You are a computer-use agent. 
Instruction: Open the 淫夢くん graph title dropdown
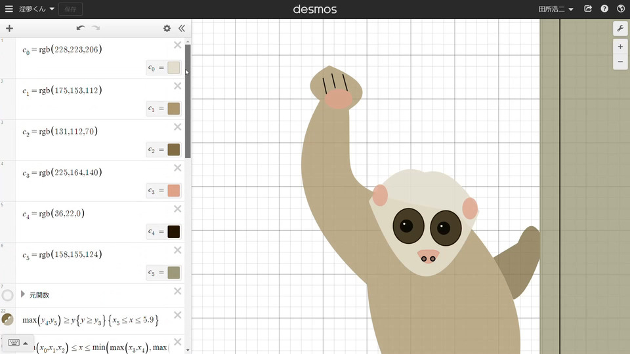pyautogui.click(x=37, y=9)
